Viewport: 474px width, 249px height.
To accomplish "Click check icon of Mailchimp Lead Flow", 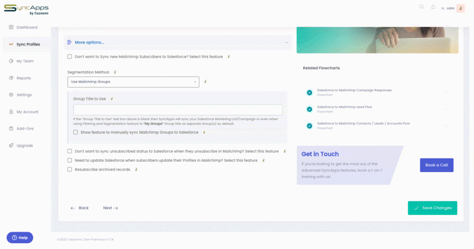I will pyautogui.click(x=309, y=109).
